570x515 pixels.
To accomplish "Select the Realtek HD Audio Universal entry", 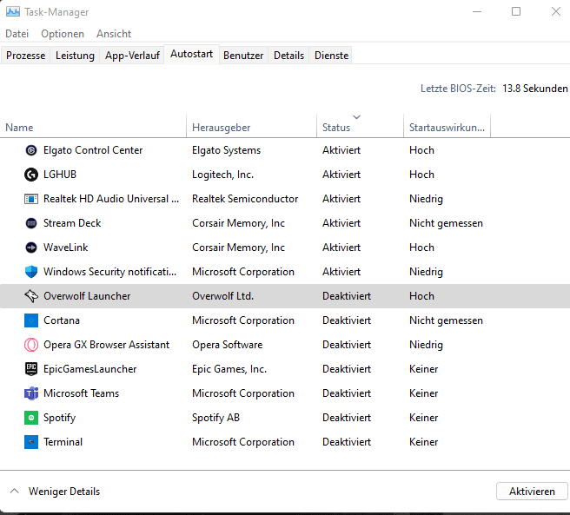I will tap(111, 199).
